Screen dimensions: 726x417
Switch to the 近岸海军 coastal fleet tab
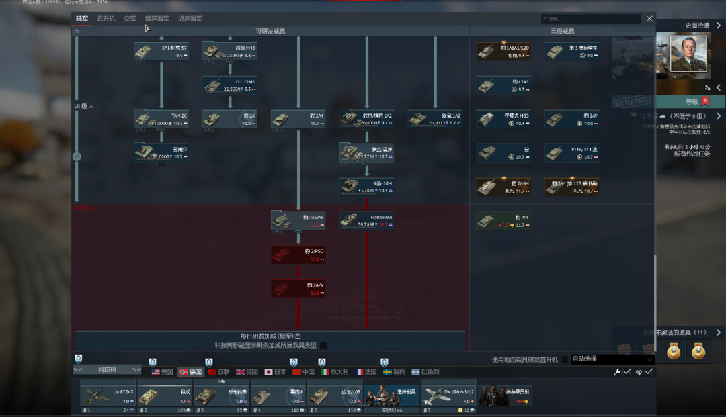tap(190, 19)
